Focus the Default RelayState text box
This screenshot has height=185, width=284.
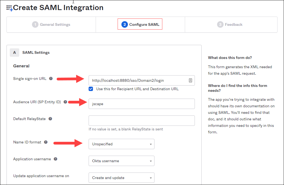(141, 121)
